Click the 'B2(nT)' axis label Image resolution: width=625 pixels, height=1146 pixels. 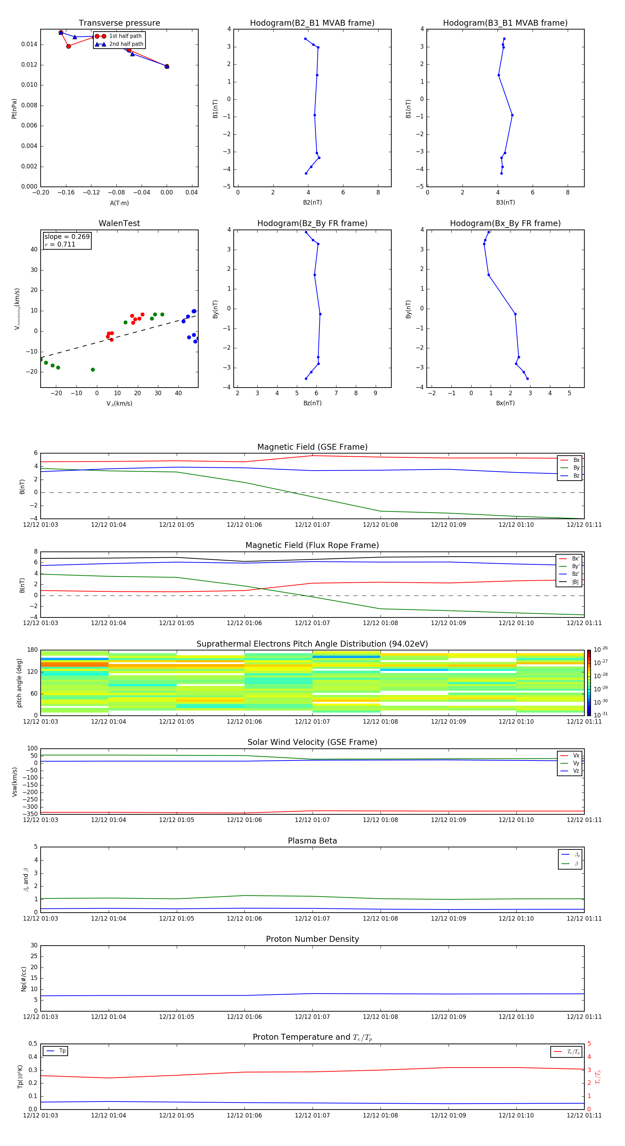coord(312,202)
